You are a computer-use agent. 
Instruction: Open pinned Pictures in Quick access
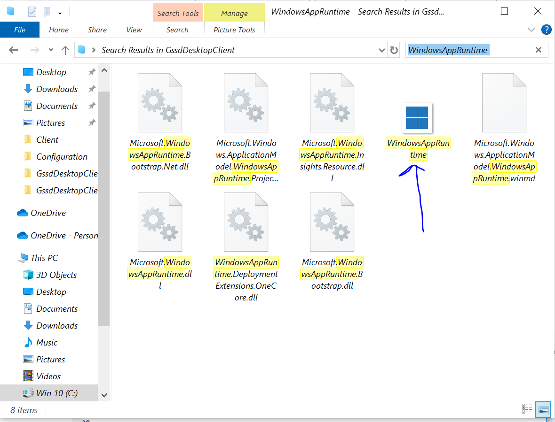pos(44,123)
